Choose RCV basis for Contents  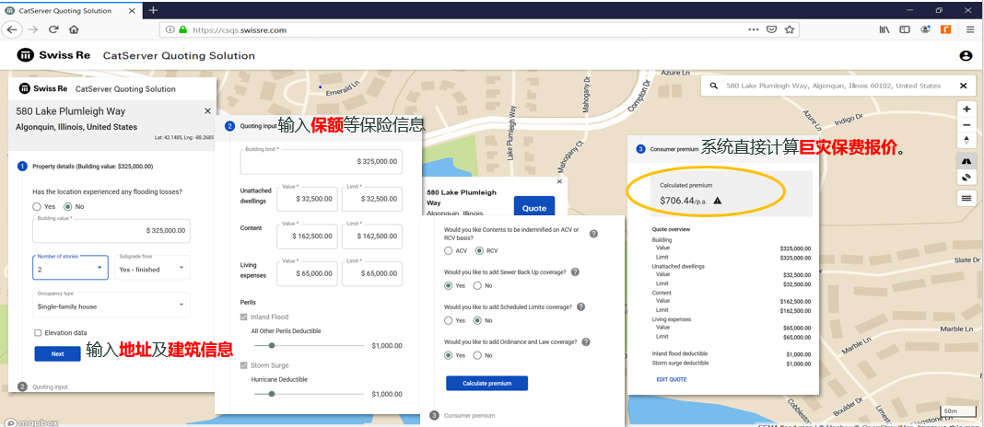click(480, 251)
